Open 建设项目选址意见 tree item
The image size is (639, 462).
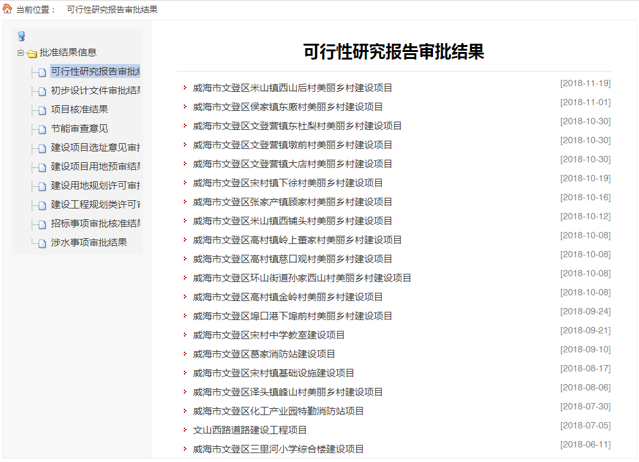tap(95, 148)
